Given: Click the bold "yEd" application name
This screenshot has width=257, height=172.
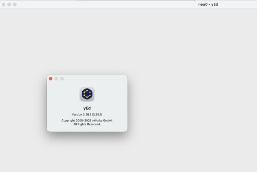Looking at the screenshot, I should pyautogui.click(x=87, y=108).
